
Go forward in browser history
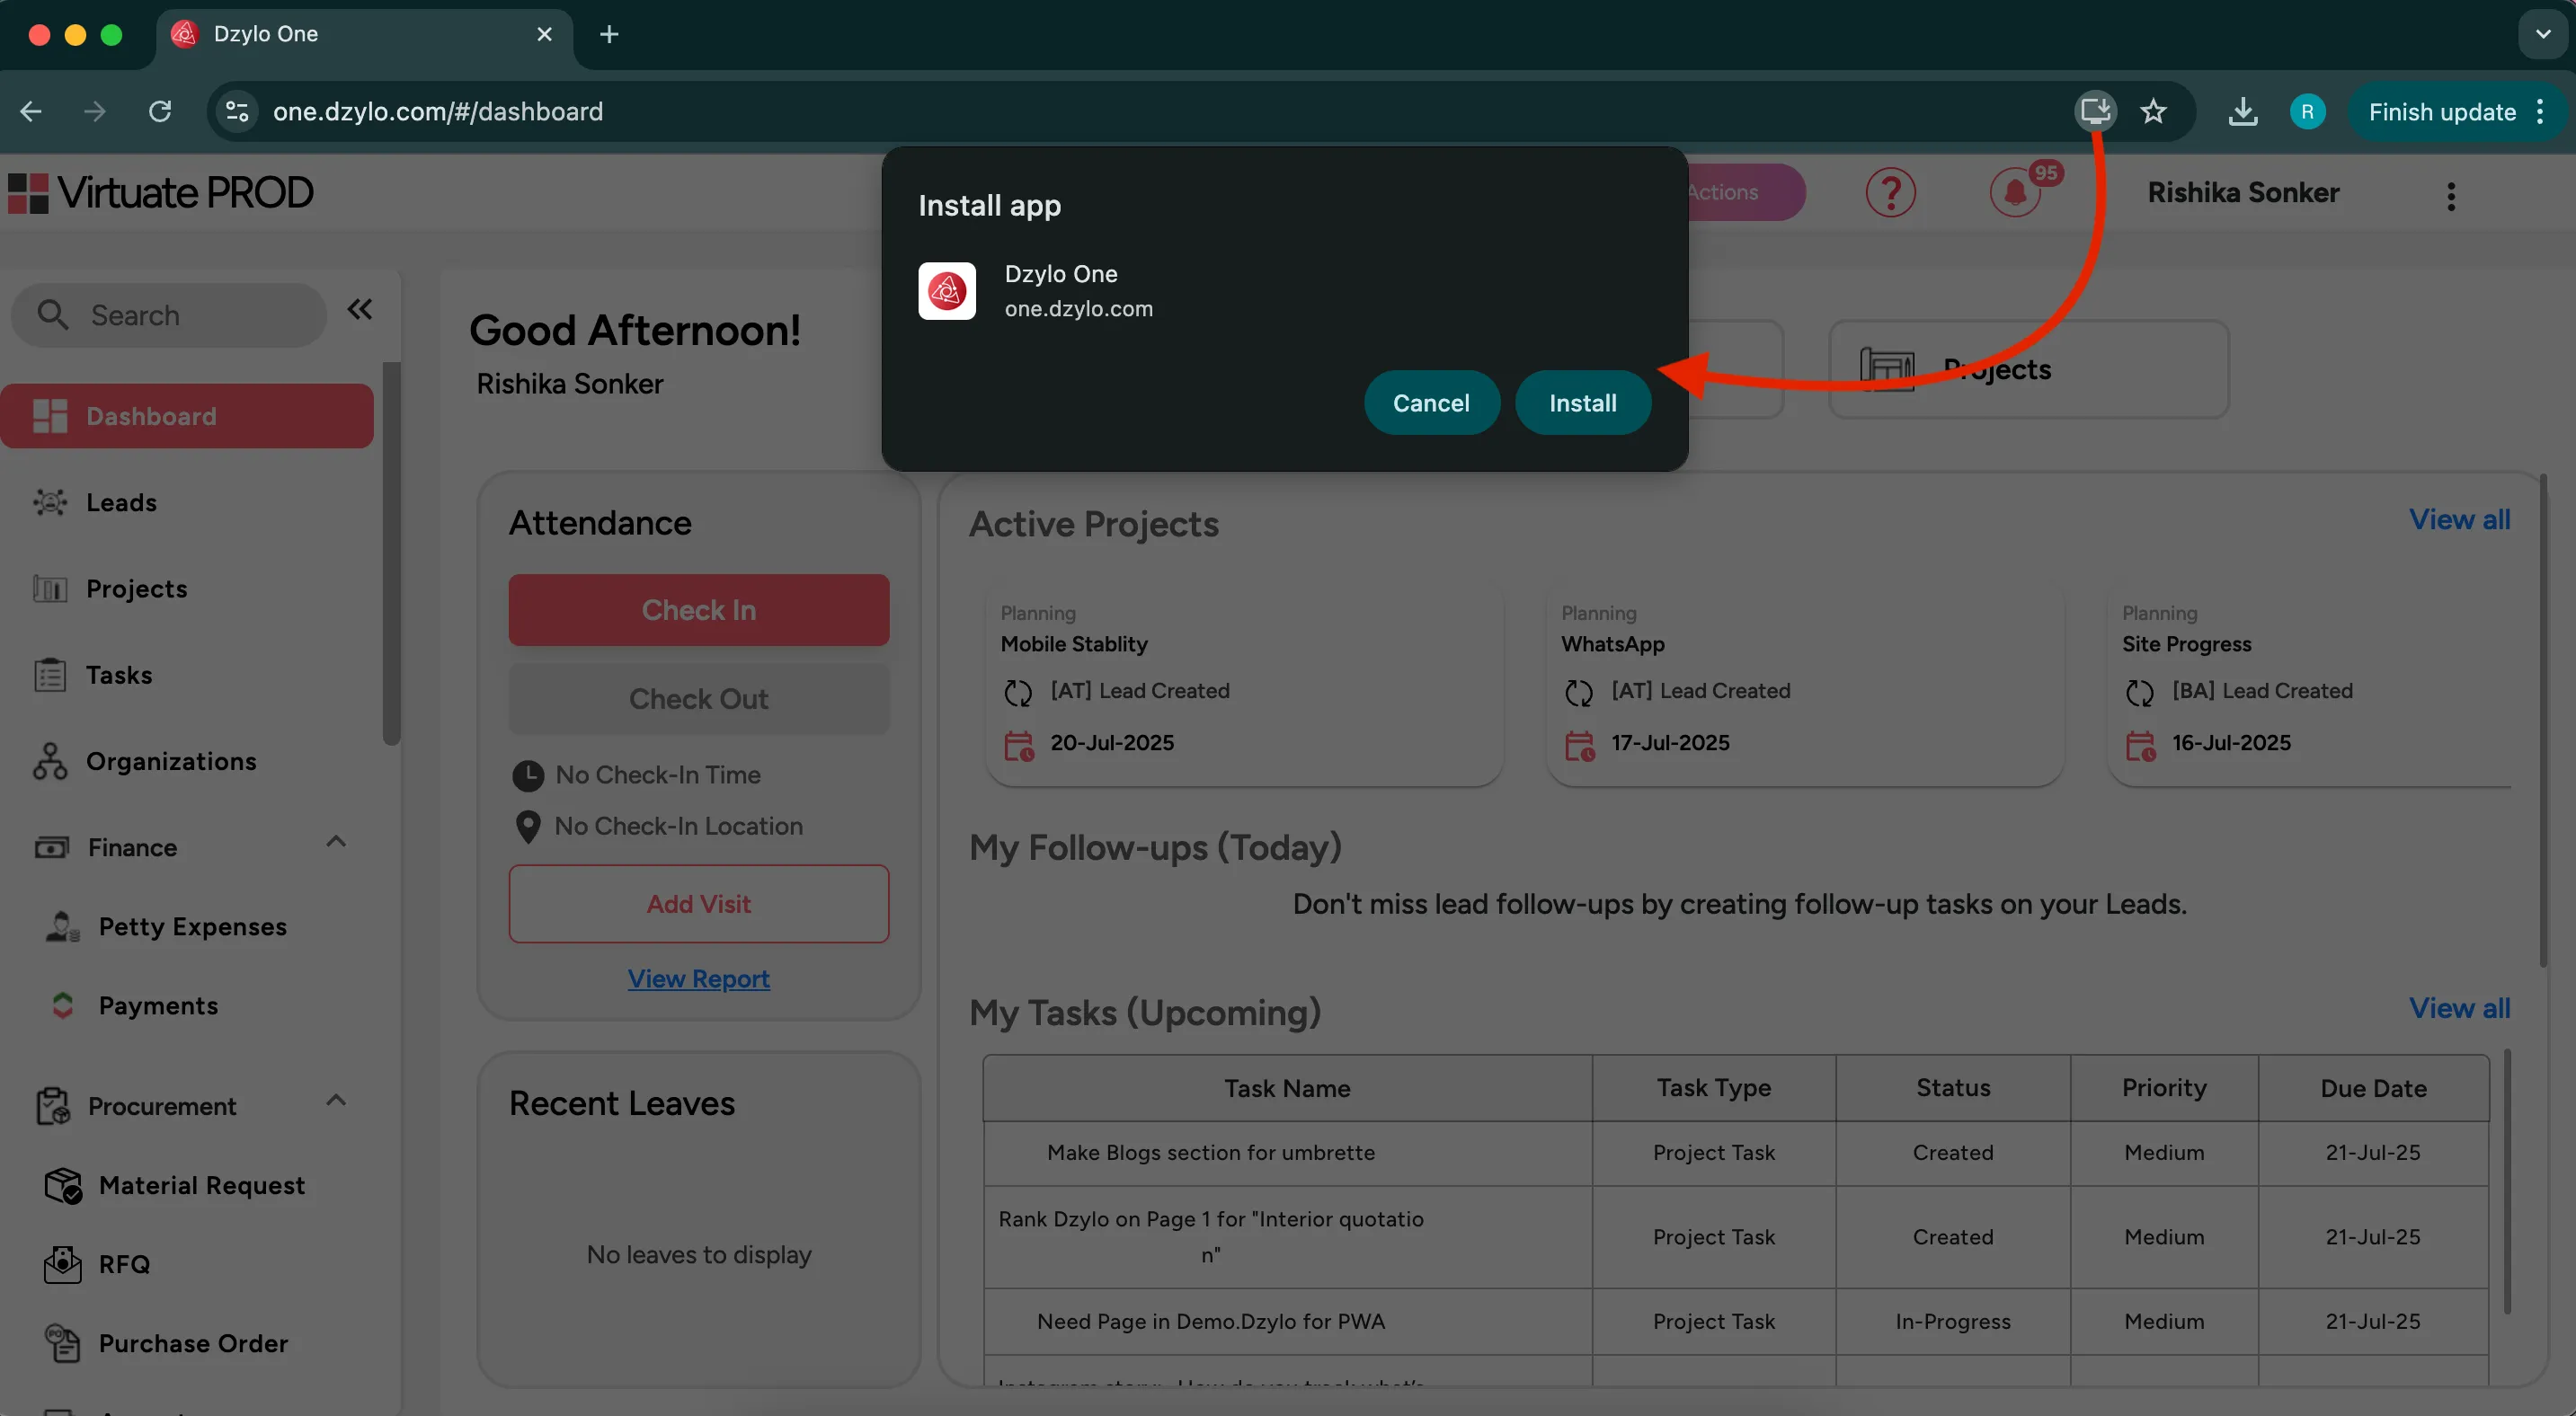coord(95,111)
